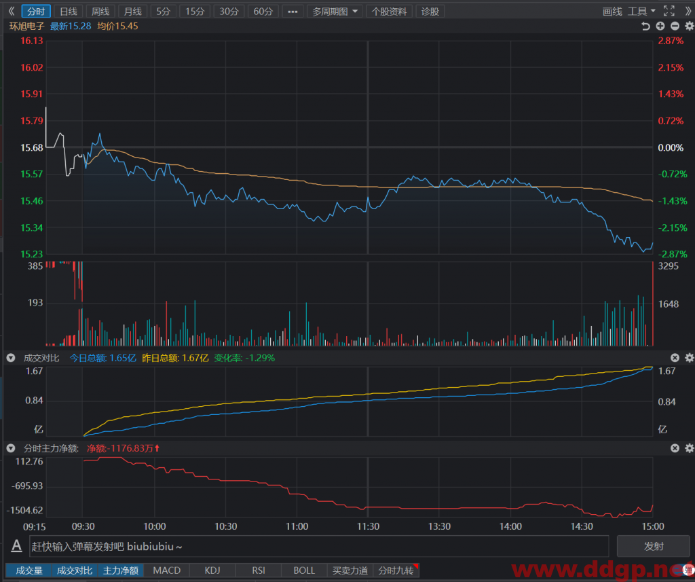Toggle fullscreen chart view icon
The width and height of the screenshot is (695, 582).
pos(669,11)
